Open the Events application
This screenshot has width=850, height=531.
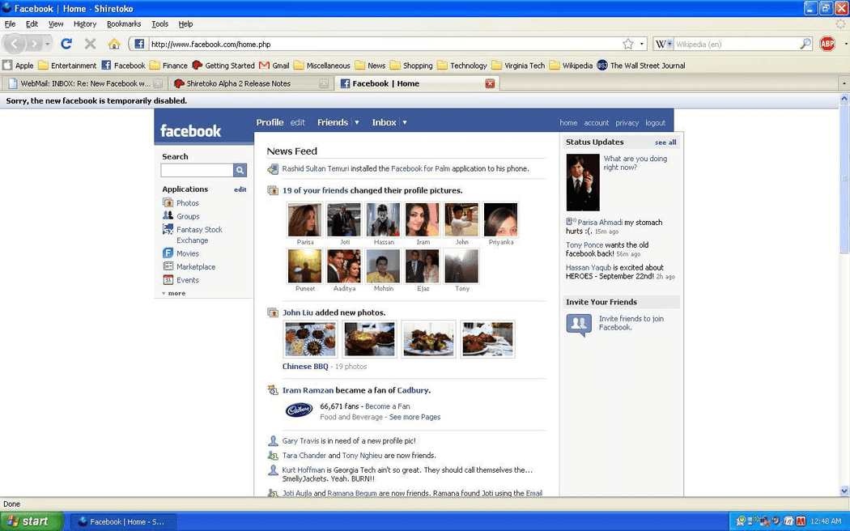coord(187,279)
